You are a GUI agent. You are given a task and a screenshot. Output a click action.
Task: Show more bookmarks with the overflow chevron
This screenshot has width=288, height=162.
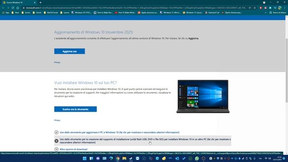pyautogui.click(x=265, y=13)
